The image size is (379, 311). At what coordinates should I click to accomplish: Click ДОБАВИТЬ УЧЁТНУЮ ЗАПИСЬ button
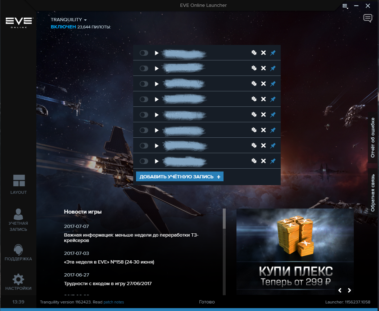click(x=180, y=177)
